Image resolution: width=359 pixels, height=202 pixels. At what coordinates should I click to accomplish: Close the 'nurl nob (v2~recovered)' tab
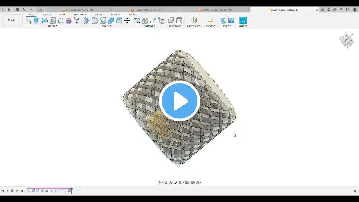(317, 10)
